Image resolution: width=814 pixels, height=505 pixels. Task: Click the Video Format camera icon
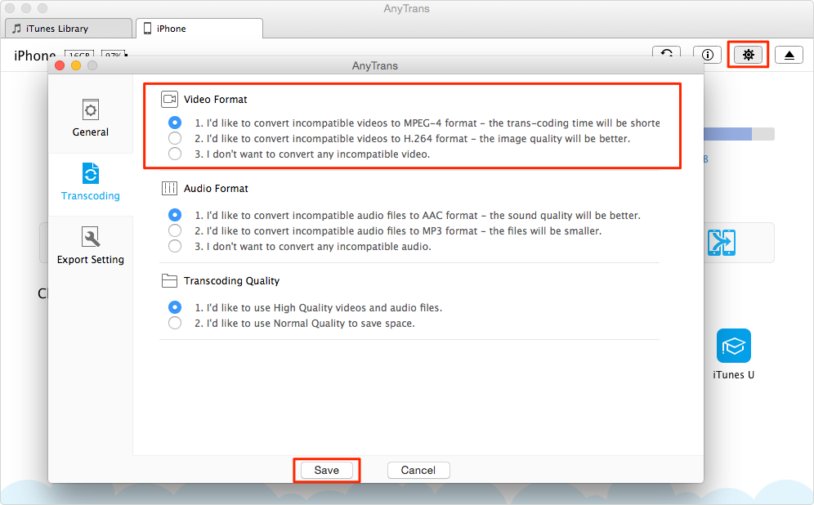[169, 99]
